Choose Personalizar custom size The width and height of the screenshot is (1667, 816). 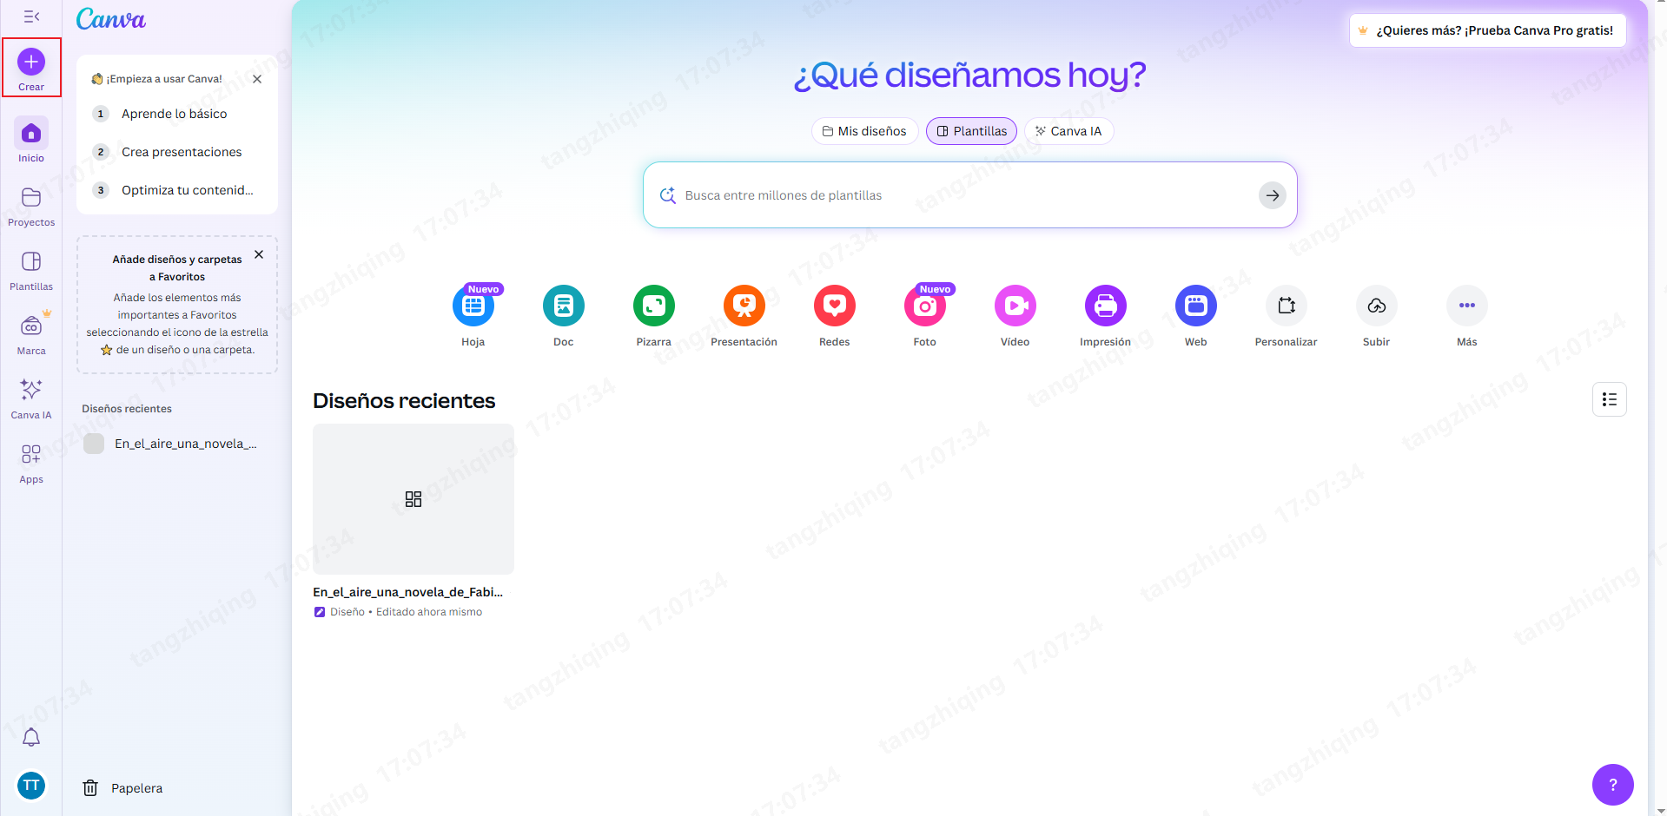(x=1287, y=306)
